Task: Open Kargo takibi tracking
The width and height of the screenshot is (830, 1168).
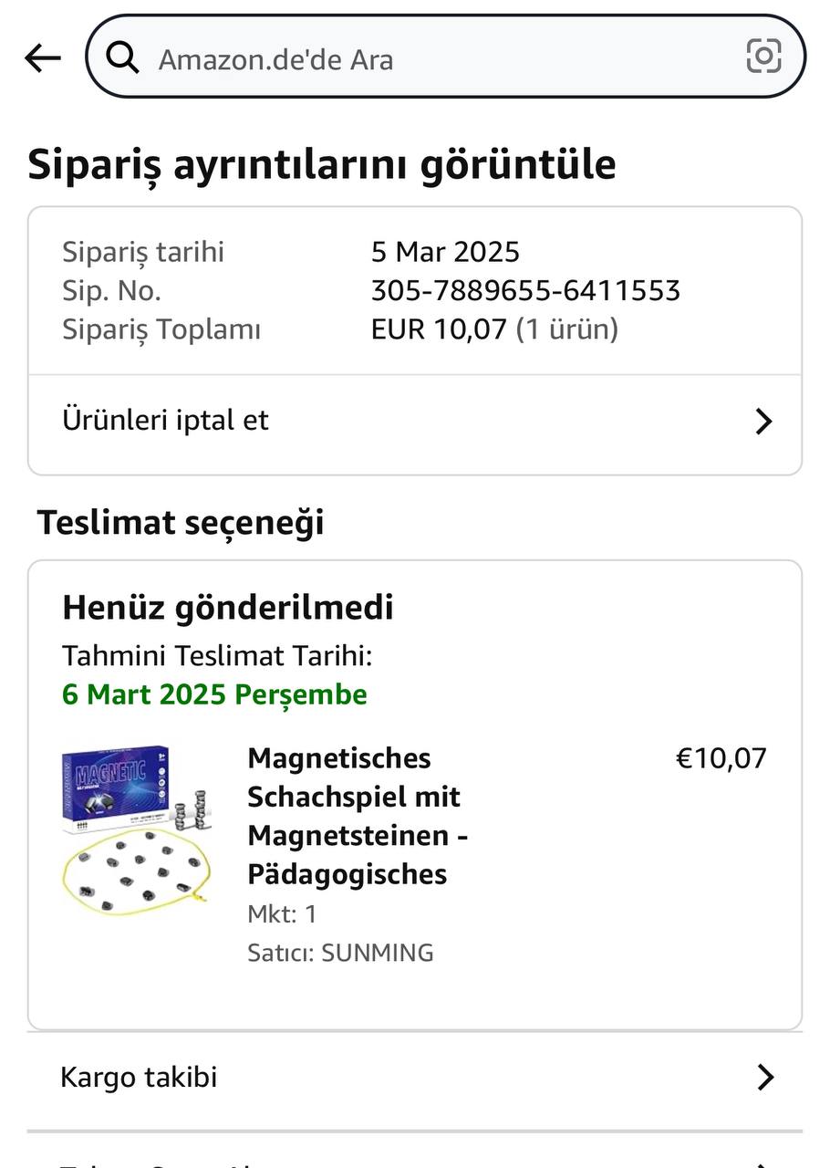Action: tap(139, 1077)
